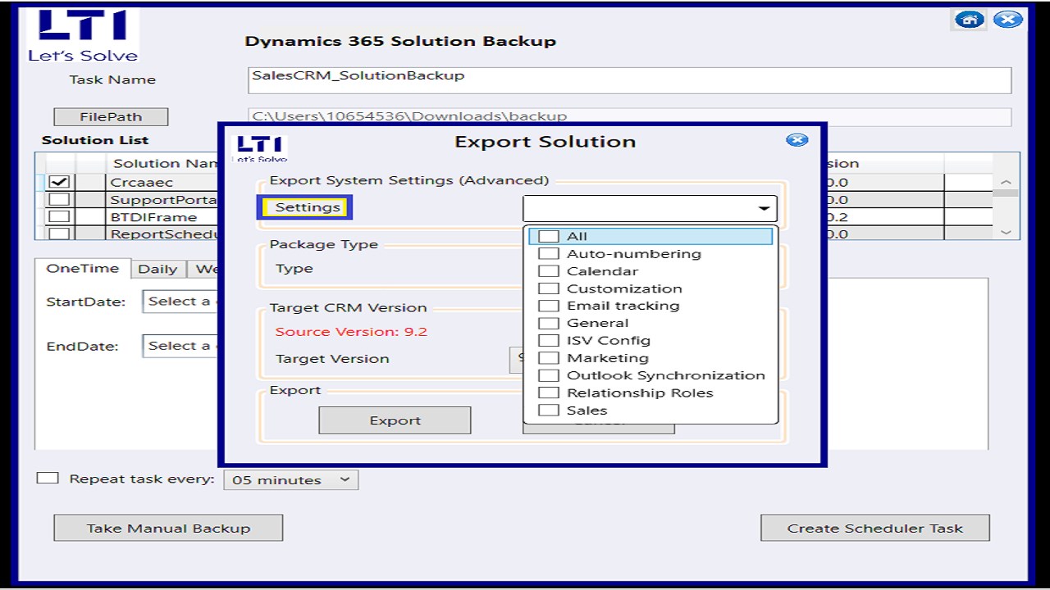
Task: Open the EndDate date picker
Action: click(180, 346)
